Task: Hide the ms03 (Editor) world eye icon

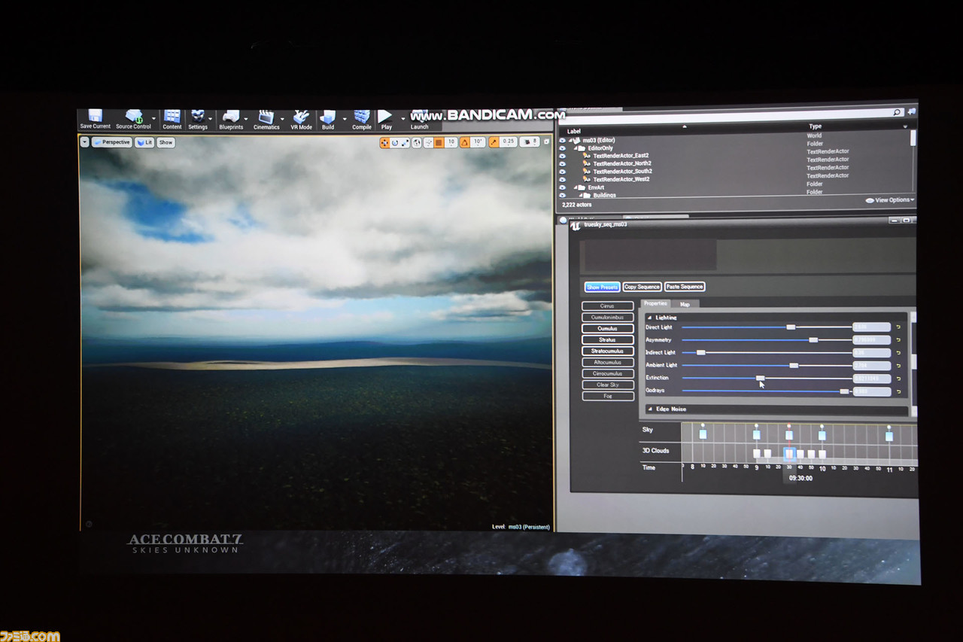Action: [x=562, y=141]
